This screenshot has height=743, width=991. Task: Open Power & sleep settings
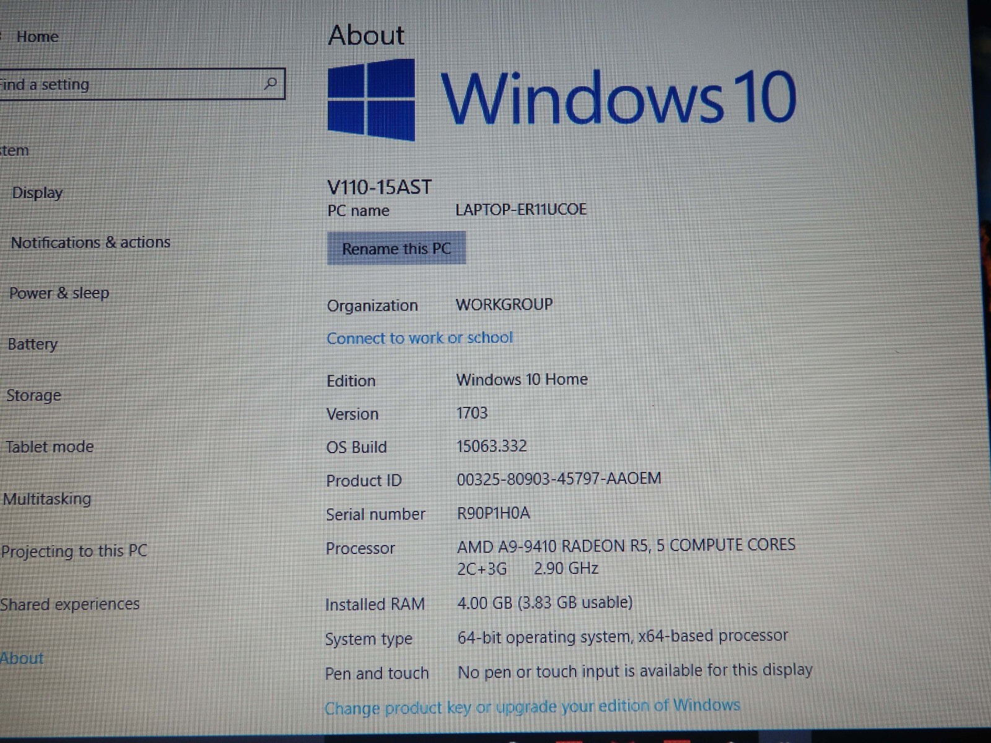[59, 293]
